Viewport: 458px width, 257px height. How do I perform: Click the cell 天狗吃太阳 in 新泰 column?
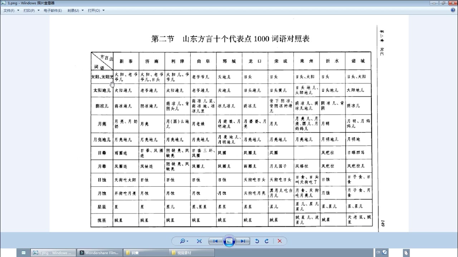click(125, 180)
